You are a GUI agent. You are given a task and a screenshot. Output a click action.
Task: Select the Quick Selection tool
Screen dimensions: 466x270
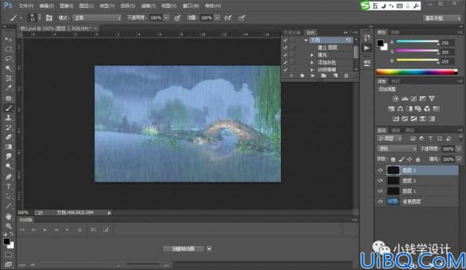pyautogui.click(x=9, y=69)
